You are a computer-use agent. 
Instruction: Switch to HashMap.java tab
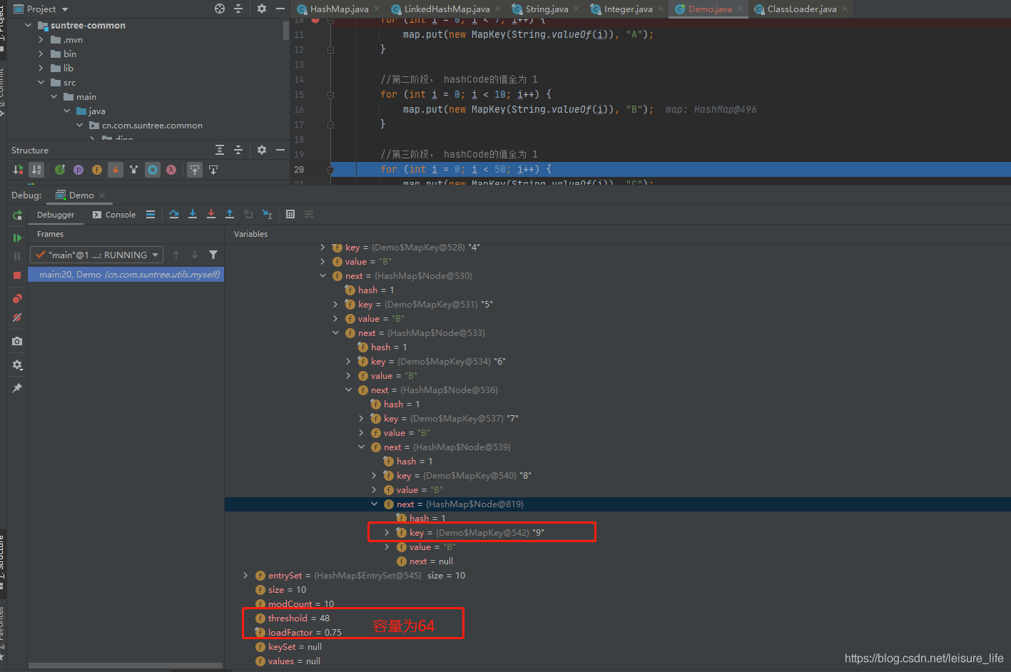coord(340,9)
